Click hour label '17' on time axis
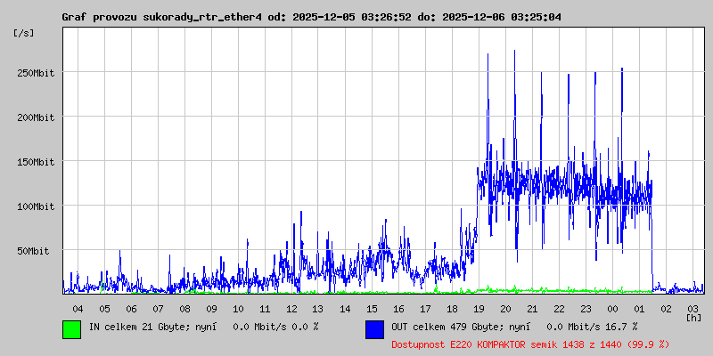This screenshot has width=713, height=356. click(x=426, y=309)
